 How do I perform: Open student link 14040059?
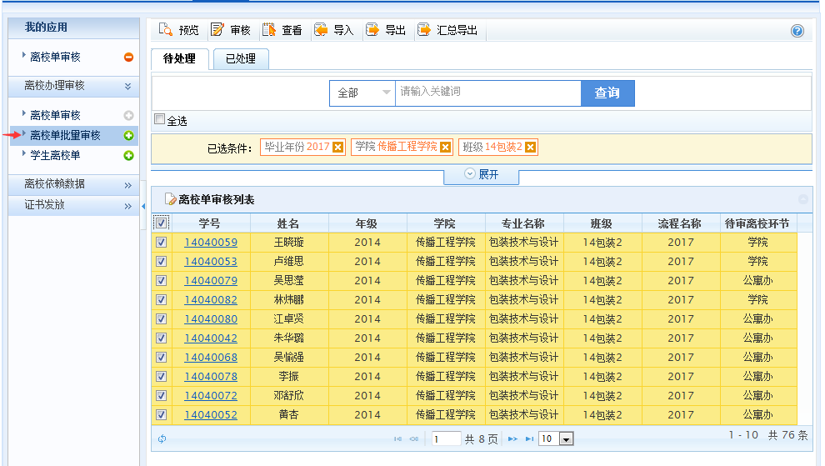(211, 243)
